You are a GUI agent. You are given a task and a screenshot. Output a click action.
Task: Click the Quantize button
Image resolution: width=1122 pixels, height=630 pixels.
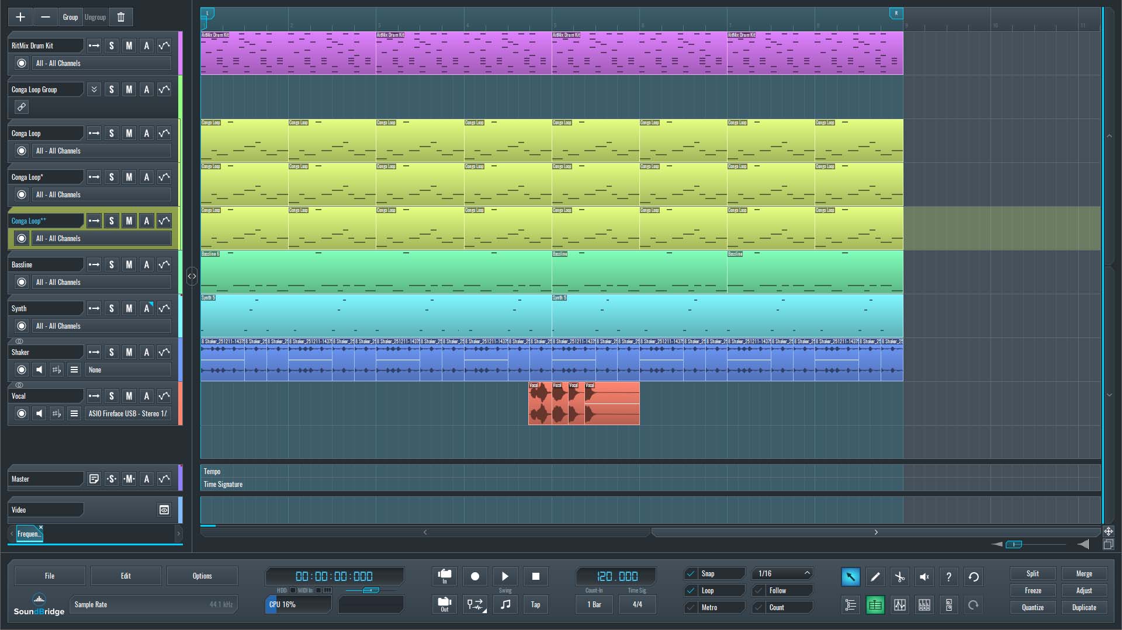[1033, 607]
